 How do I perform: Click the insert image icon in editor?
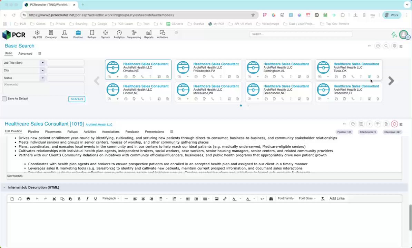click(x=216, y=199)
